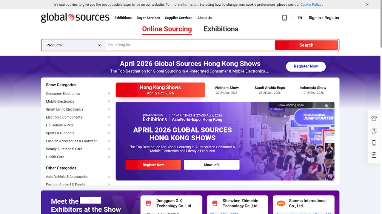Click the white Register Now banner button
The height and width of the screenshot is (214, 382).
[x=306, y=66]
